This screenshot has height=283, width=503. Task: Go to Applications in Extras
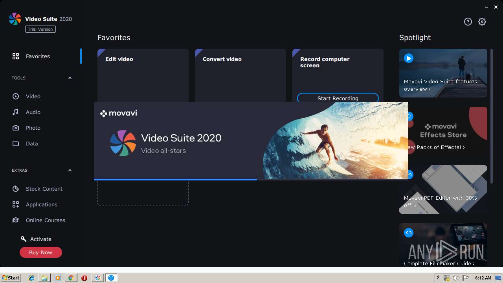tap(41, 204)
